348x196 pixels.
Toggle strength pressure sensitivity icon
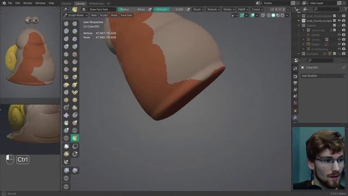click(x=188, y=9)
